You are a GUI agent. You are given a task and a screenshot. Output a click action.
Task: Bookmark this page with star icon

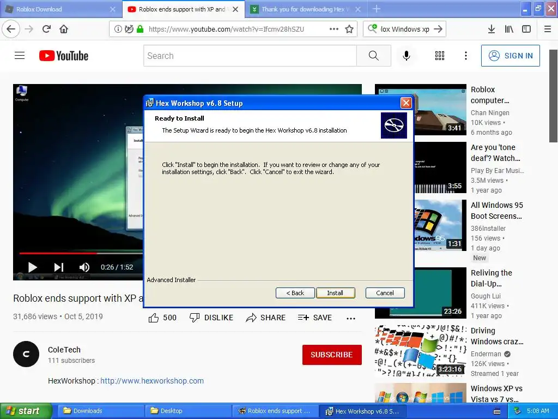pyautogui.click(x=349, y=29)
